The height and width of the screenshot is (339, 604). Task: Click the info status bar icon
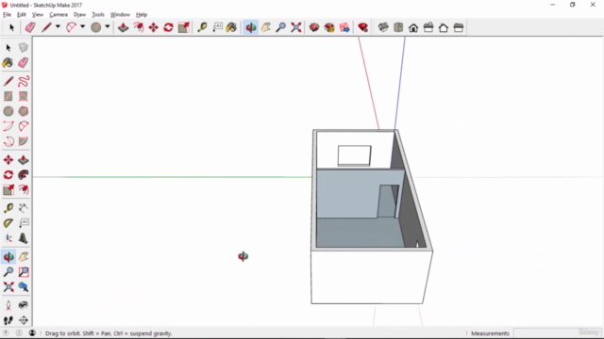pyautogui.click(x=19, y=332)
